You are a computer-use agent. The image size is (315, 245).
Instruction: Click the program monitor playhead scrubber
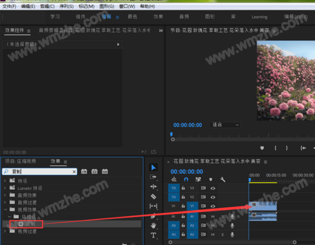[171, 135]
